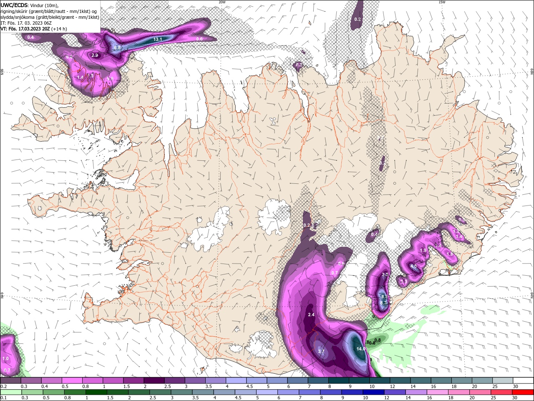
Task: Click the 0.4 value near top-left
Action: (x=30, y=37)
